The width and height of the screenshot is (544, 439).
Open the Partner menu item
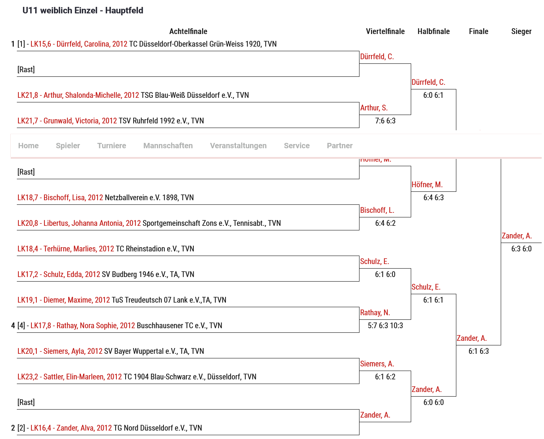tap(340, 146)
